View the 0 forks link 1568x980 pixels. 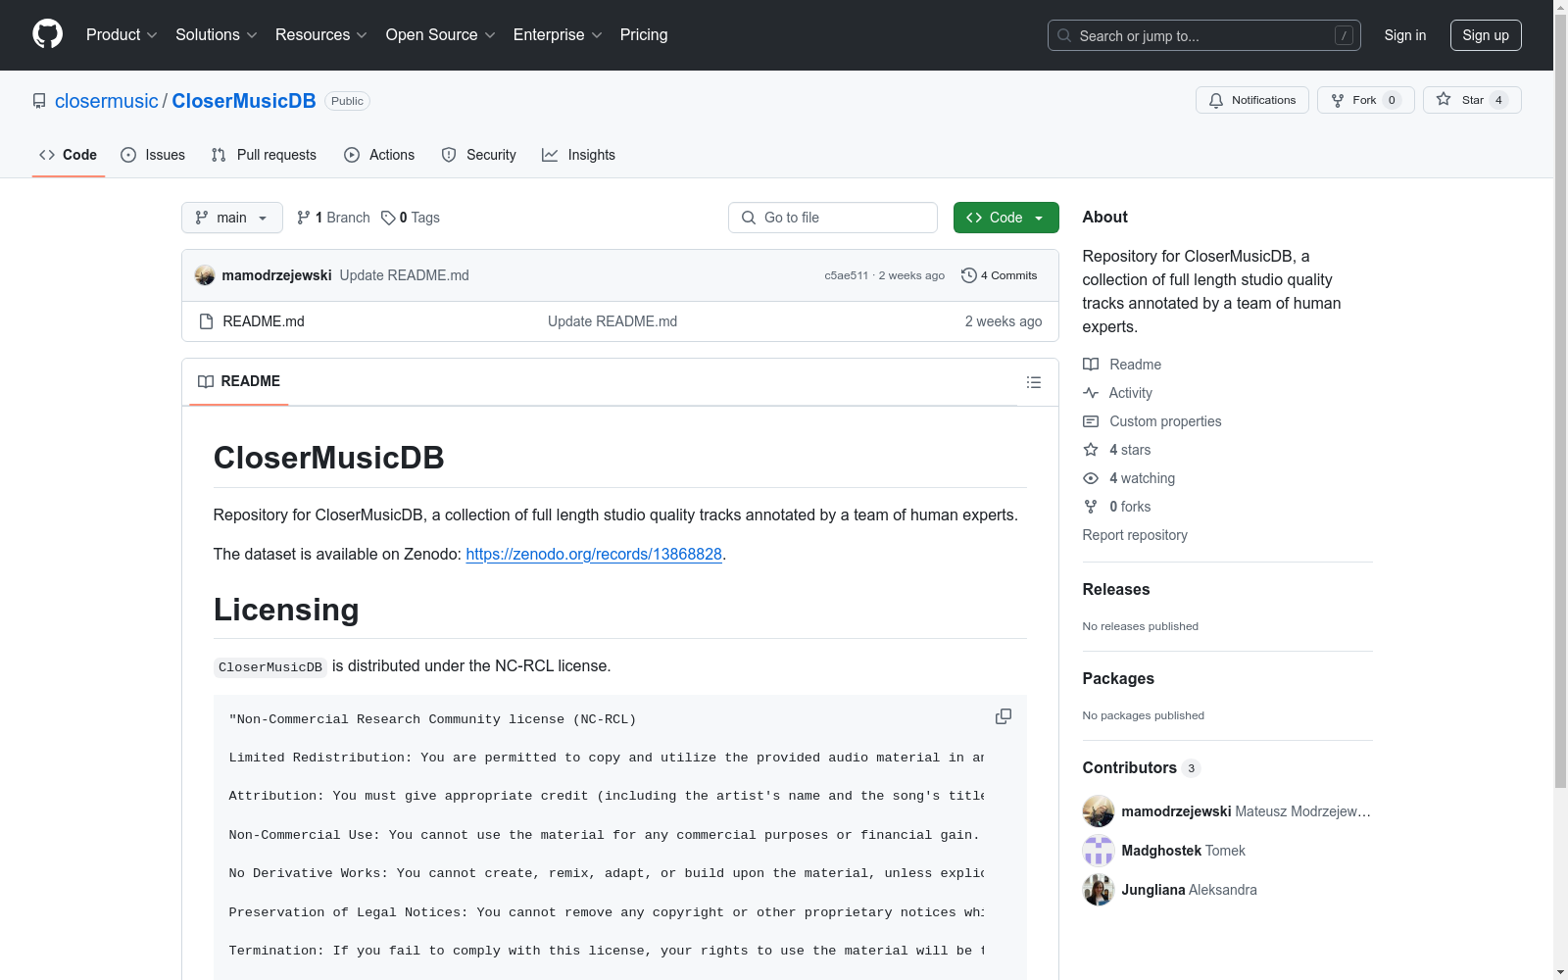click(1117, 507)
